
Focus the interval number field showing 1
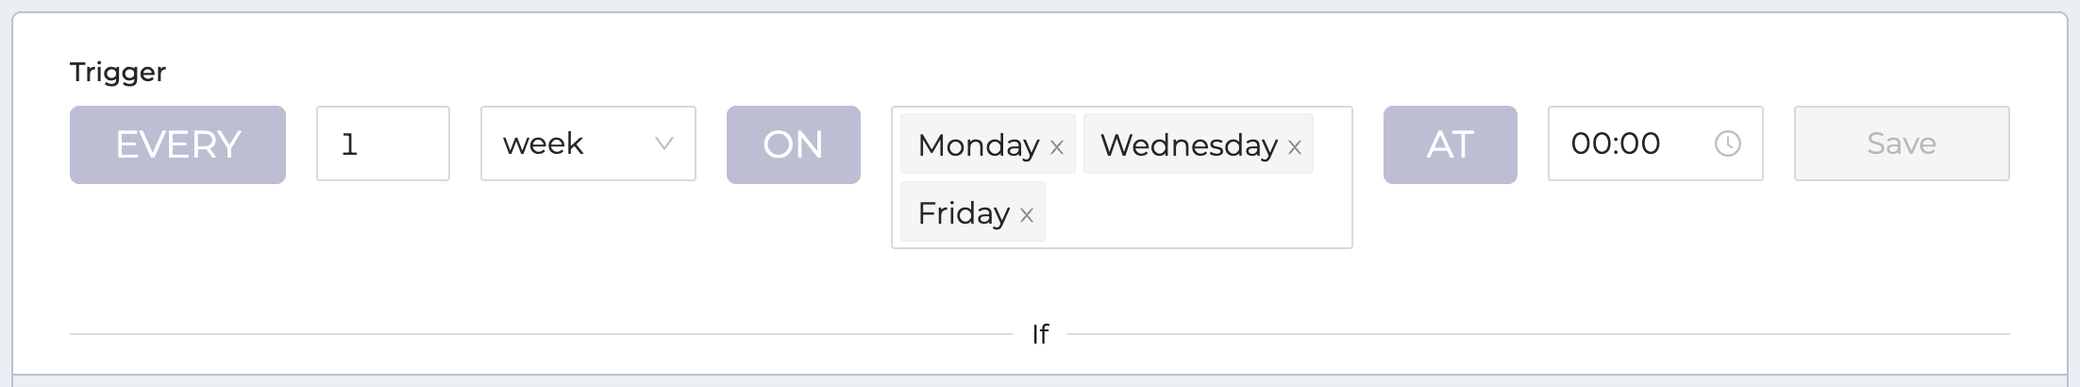click(382, 143)
